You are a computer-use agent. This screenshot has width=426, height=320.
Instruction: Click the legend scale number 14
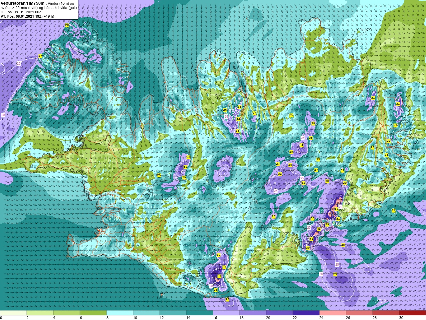point(188,318)
